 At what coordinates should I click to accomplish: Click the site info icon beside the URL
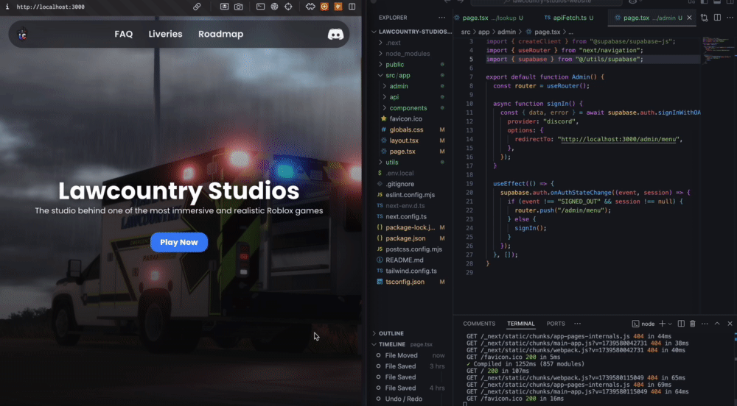(7, 7)
